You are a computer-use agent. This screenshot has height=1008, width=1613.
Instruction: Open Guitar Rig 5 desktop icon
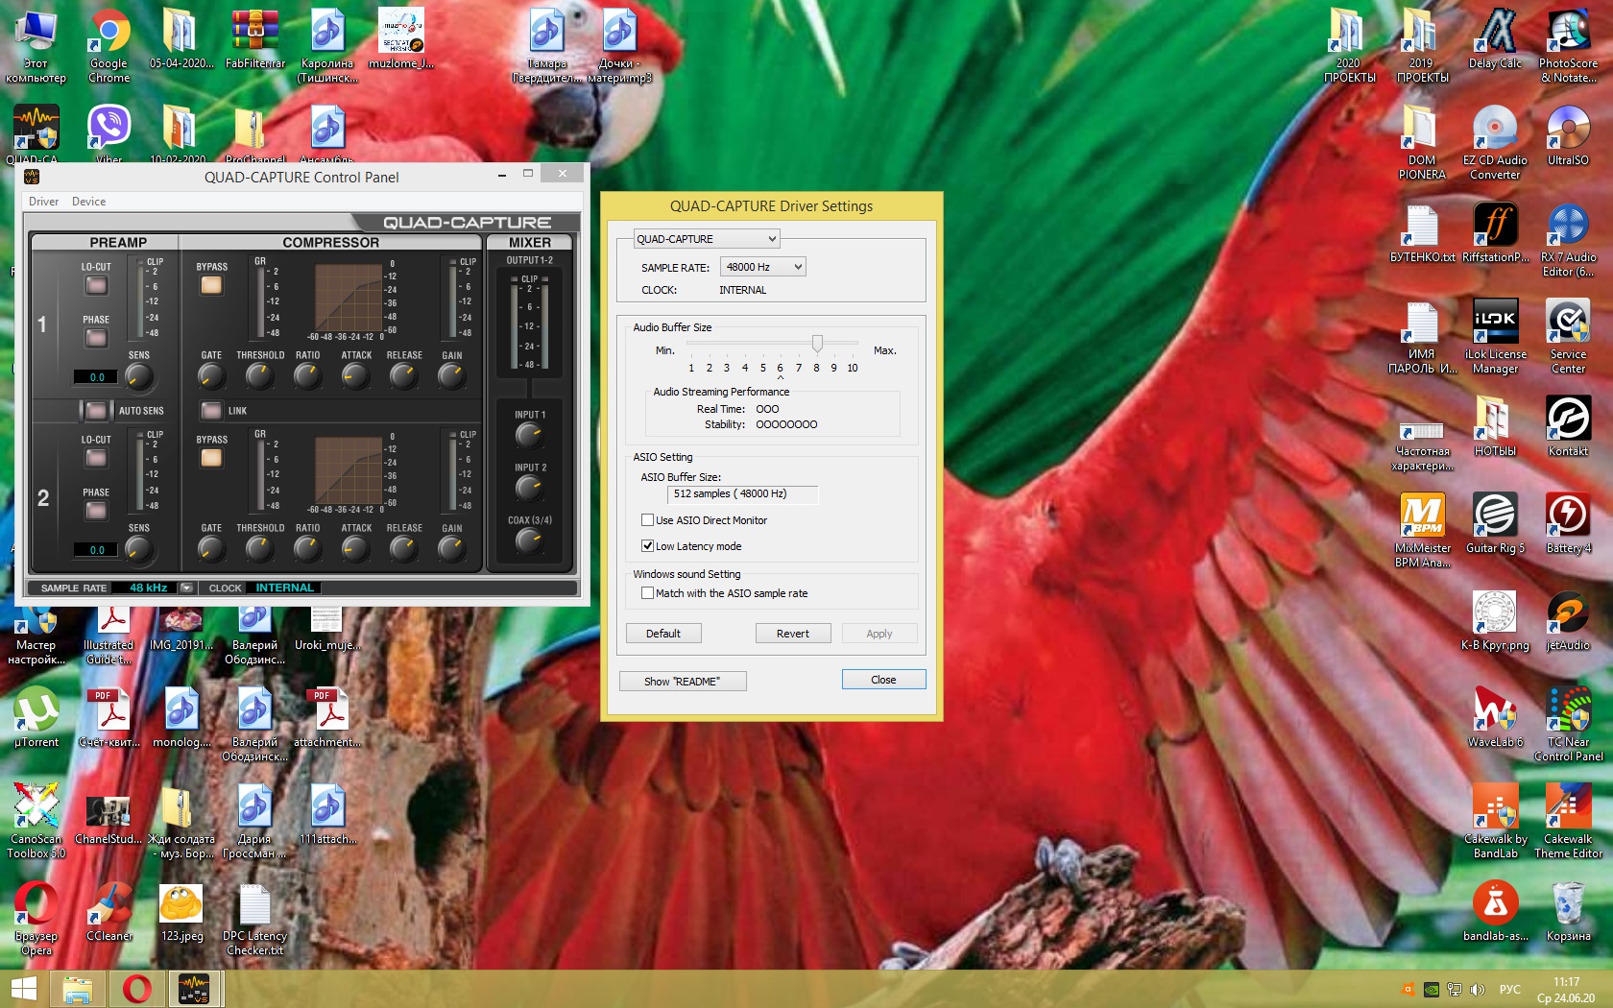(1495, 516)
